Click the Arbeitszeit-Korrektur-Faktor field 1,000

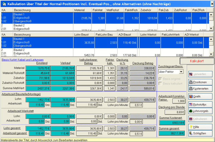coord(179,101)
